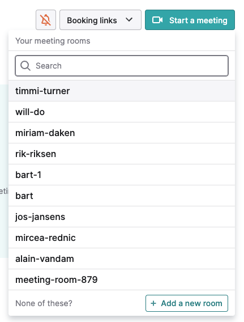This screenshot has height=322, width=244.
Task: Select the timmi-turner meeting room
Action: point(122,91)
